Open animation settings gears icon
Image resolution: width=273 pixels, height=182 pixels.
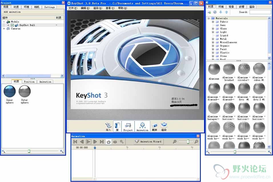pos(122,142)
